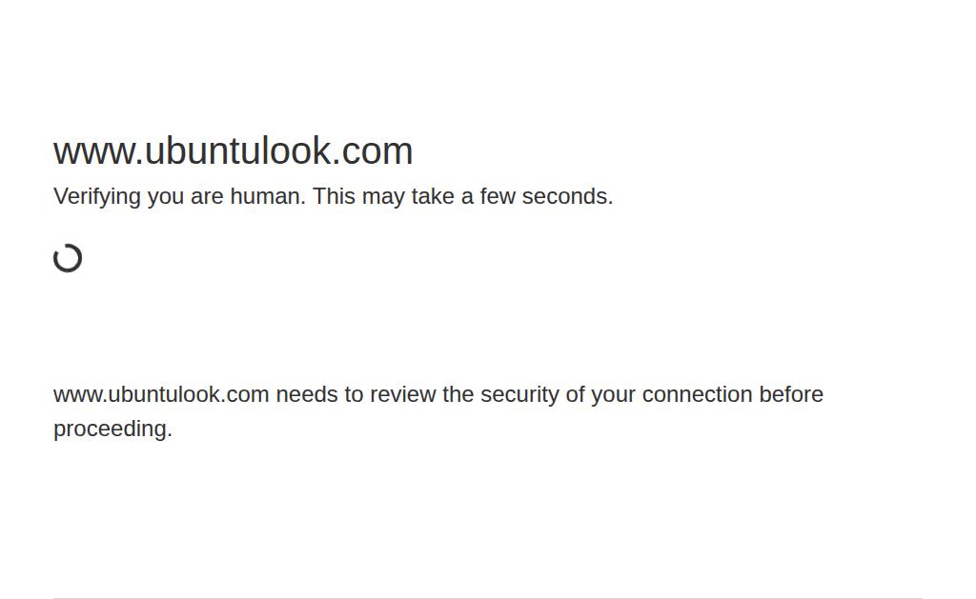The width and height of the screenshot is (976, 599).
Task: Click the www.ubuntulook.com page heading
Action: [233, 151]
